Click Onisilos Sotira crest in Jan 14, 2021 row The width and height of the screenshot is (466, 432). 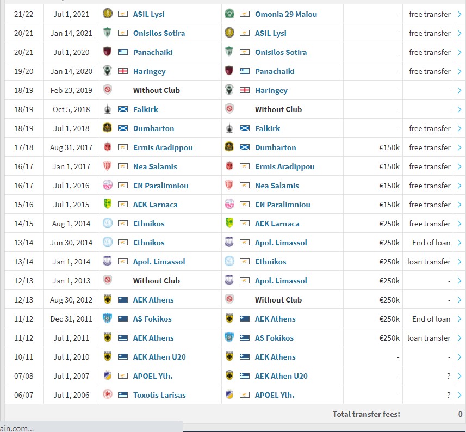pos(107,33)
